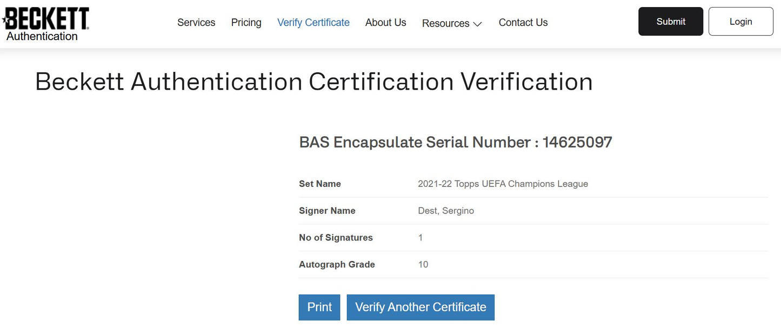Click the Beckett Authentication logo
This screenshot has width=781, height=335.
[45, 24]
